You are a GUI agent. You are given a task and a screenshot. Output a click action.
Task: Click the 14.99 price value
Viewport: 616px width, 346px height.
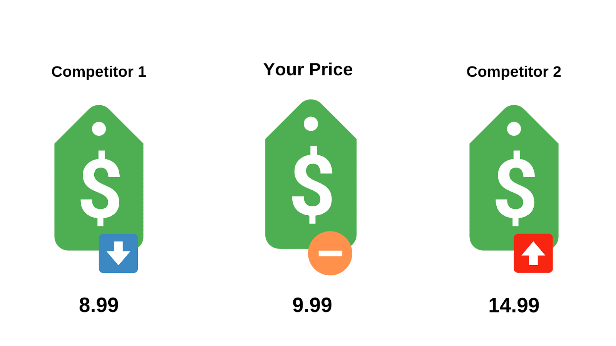click(x=514, y=306)
